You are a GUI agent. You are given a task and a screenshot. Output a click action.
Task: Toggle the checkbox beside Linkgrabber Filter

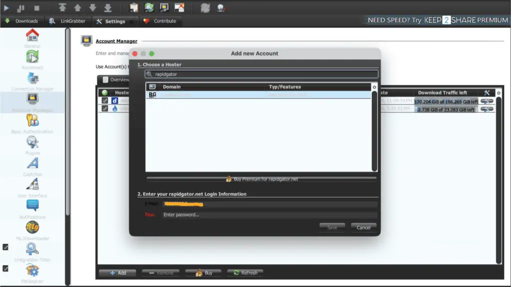click(x=5, y=247)
